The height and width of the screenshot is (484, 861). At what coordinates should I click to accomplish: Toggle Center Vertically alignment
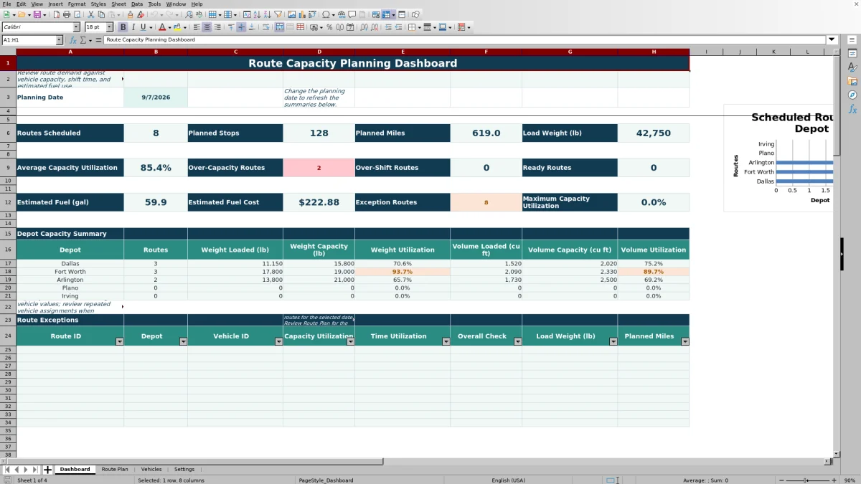[x=241, y=27]
